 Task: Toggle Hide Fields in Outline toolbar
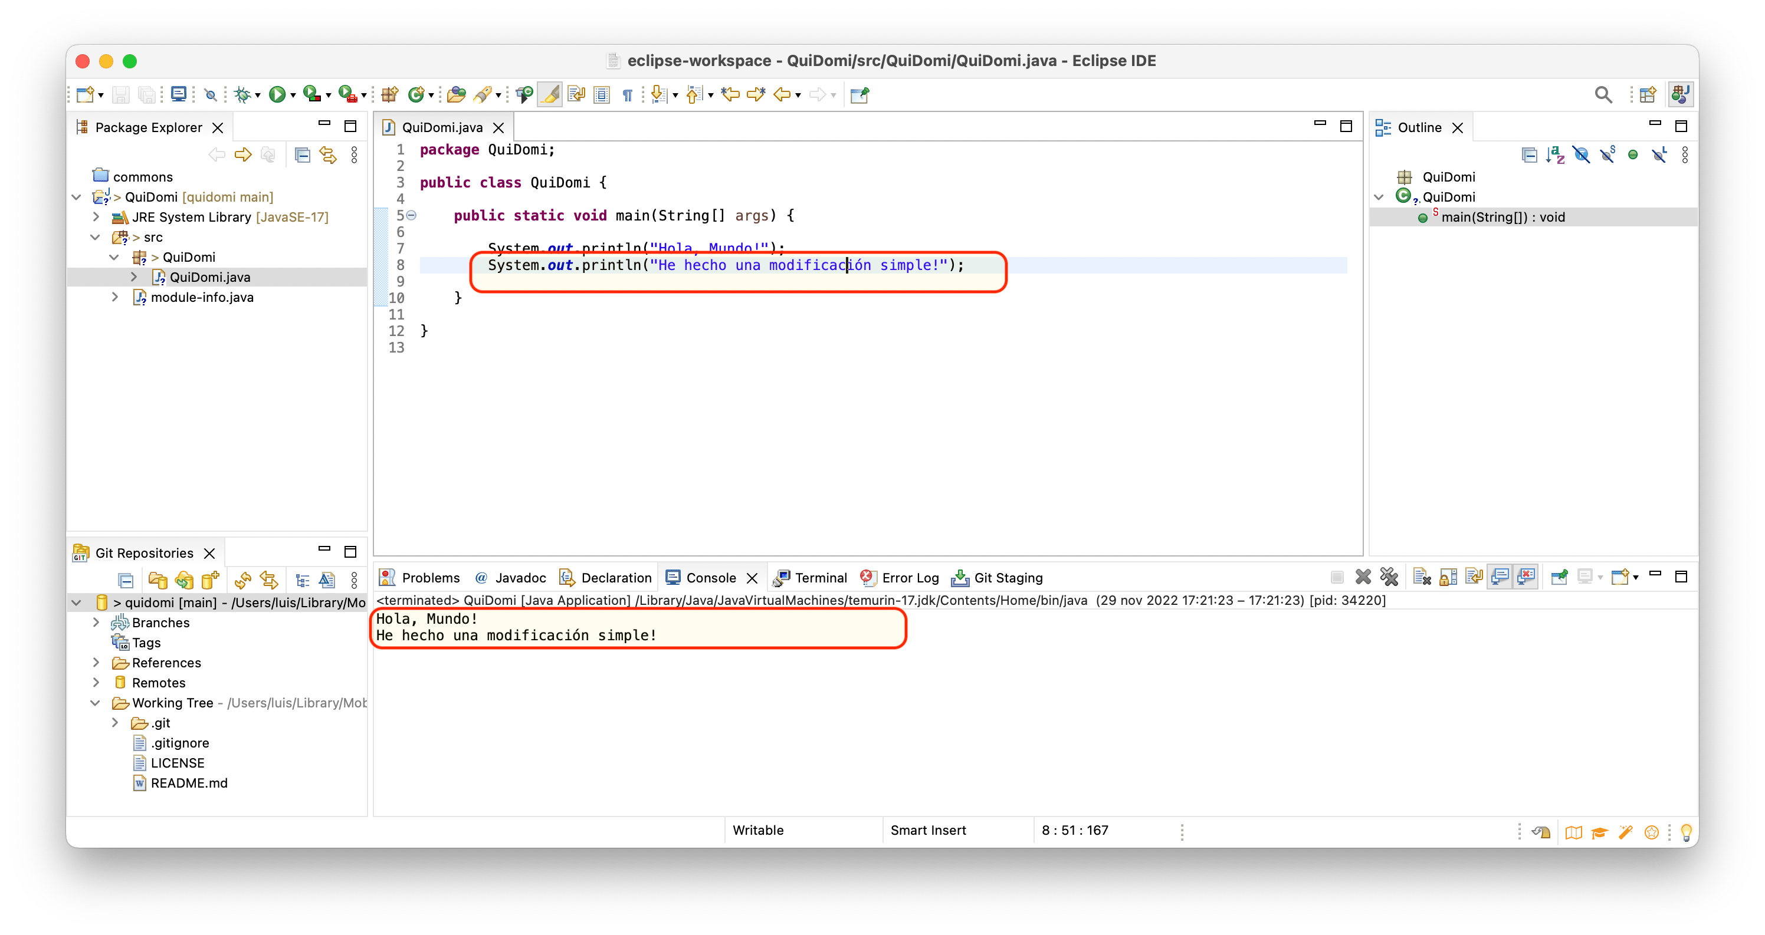[x=1582, y=156]
